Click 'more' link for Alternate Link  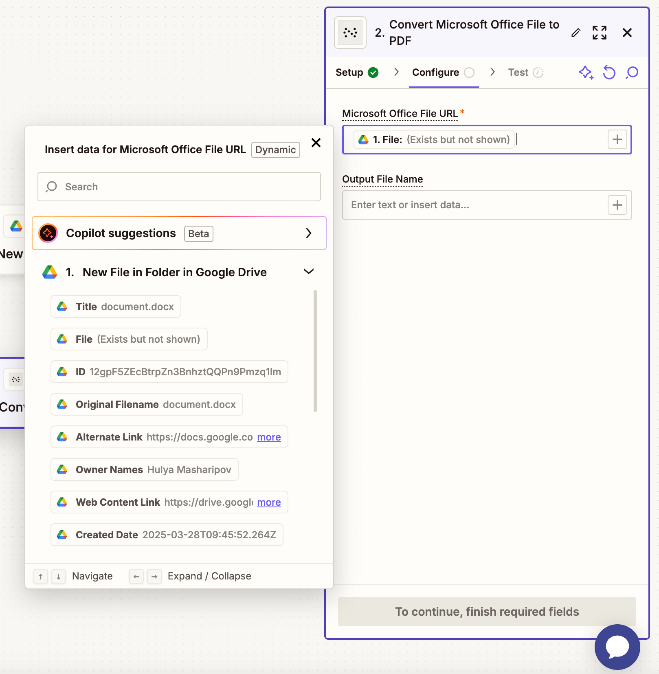coord(269,437)
